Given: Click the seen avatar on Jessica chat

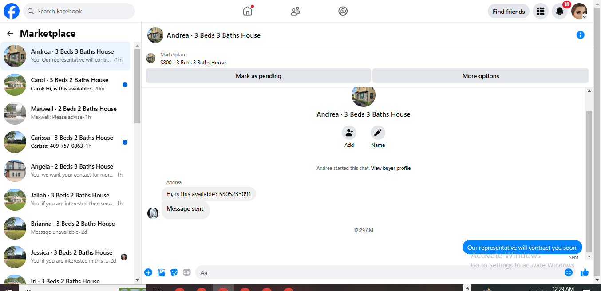Looking at the screenshot, I should 124,257.
